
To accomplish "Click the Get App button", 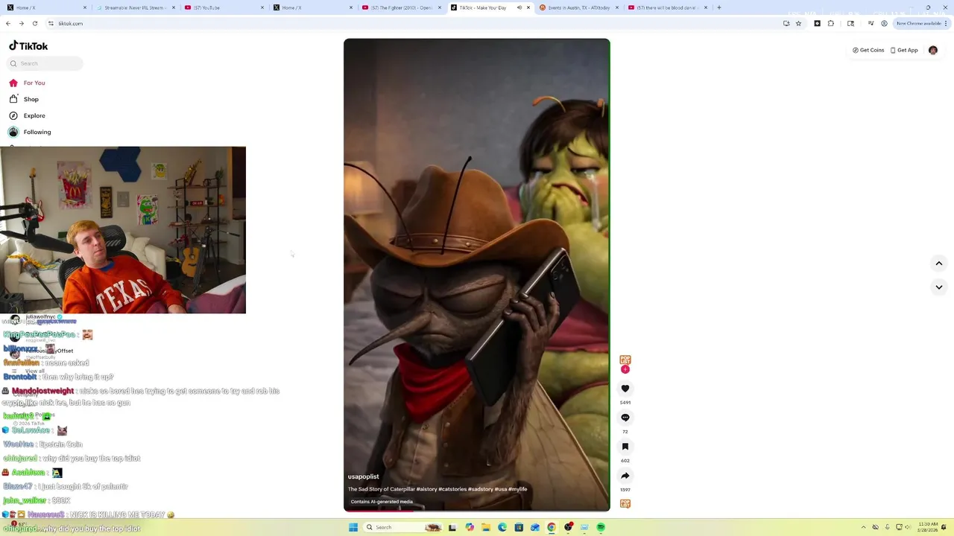I will (x=904, y=50).
